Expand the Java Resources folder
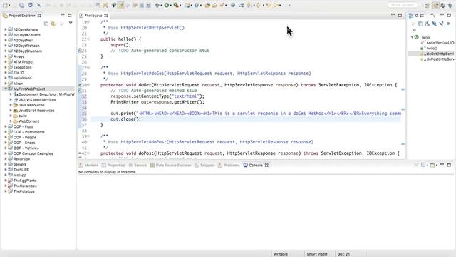 click(11, 105)
